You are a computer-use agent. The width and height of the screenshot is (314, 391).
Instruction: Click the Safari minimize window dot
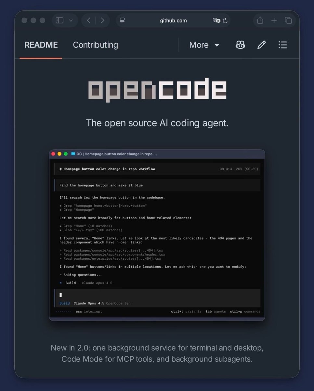[33, 21]
